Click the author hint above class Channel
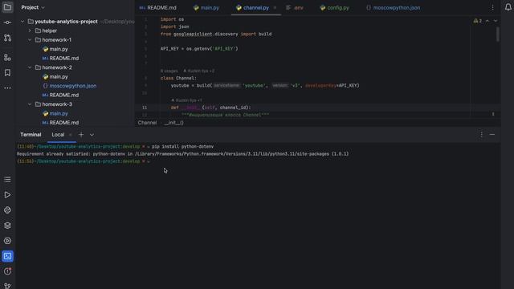This screenshot has width=514, height=289. pyautogui.click(x=199, y=71)
